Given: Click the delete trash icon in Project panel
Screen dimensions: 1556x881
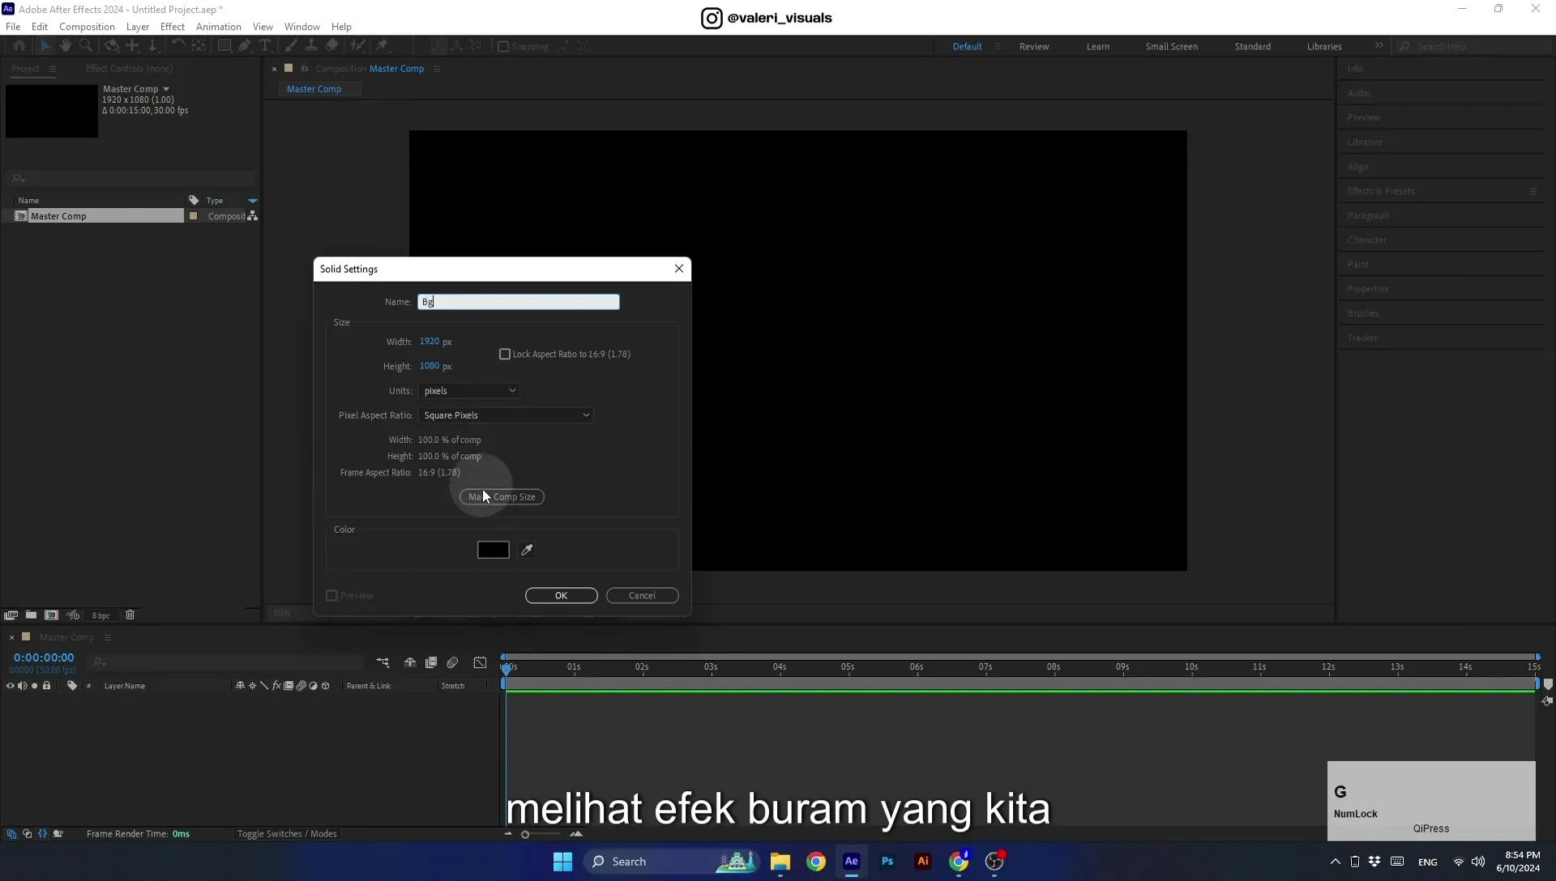Looking at the screenshot, I should (130, 615).
